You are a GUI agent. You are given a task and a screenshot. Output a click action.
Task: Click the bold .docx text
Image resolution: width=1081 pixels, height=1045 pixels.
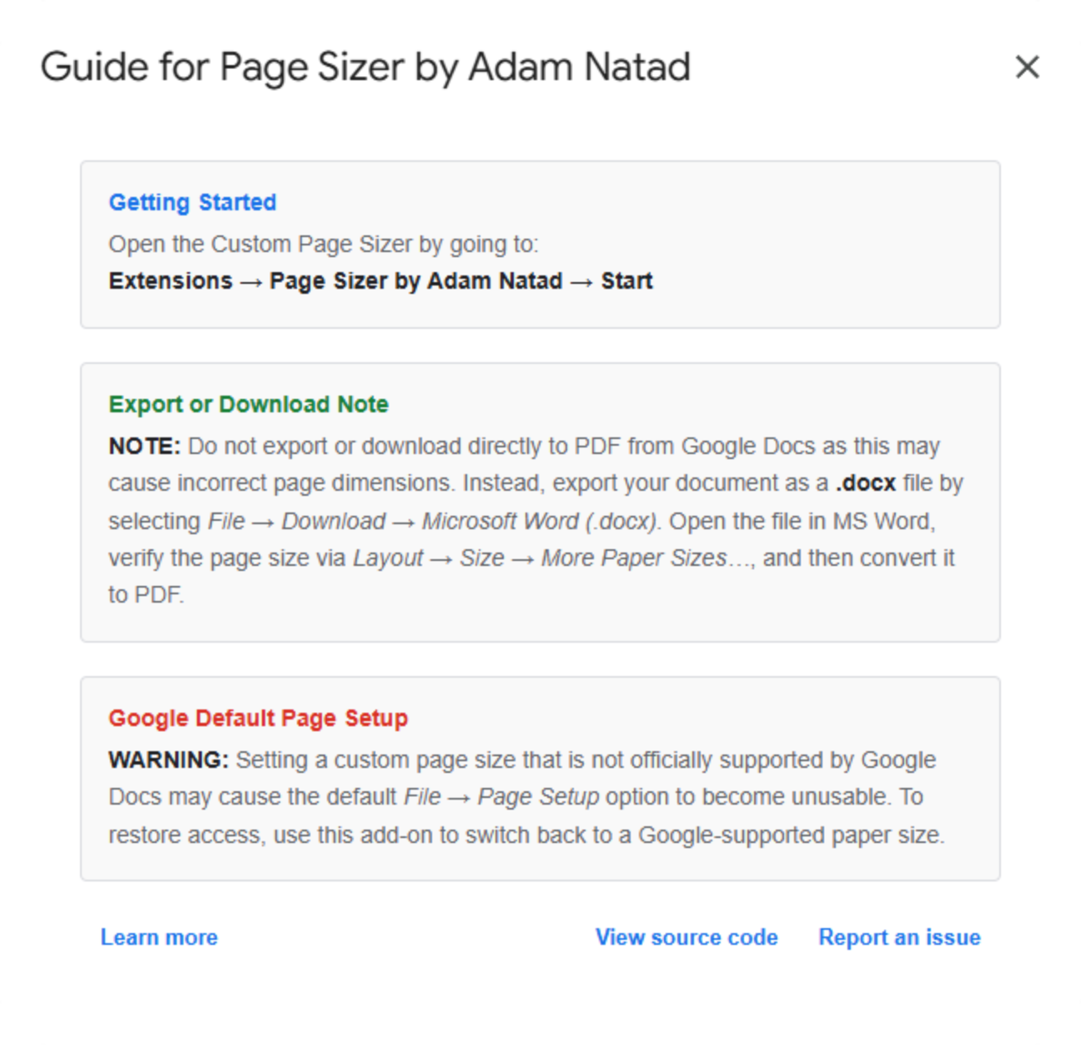pos(866,482)
